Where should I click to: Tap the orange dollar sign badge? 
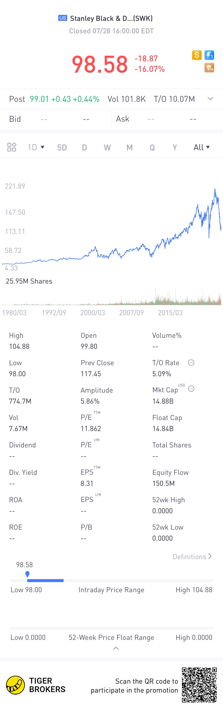click(x=197, y=55)
